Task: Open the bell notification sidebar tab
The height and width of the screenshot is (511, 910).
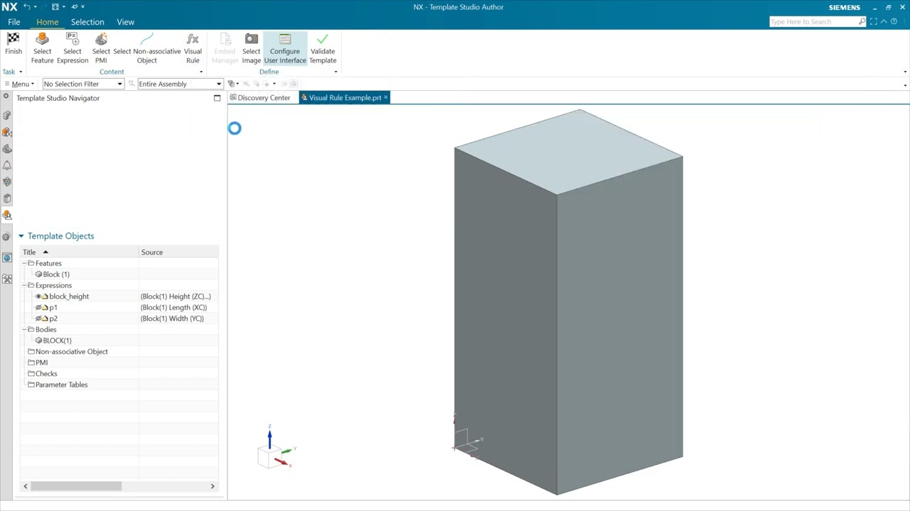Action: [7, 165]
